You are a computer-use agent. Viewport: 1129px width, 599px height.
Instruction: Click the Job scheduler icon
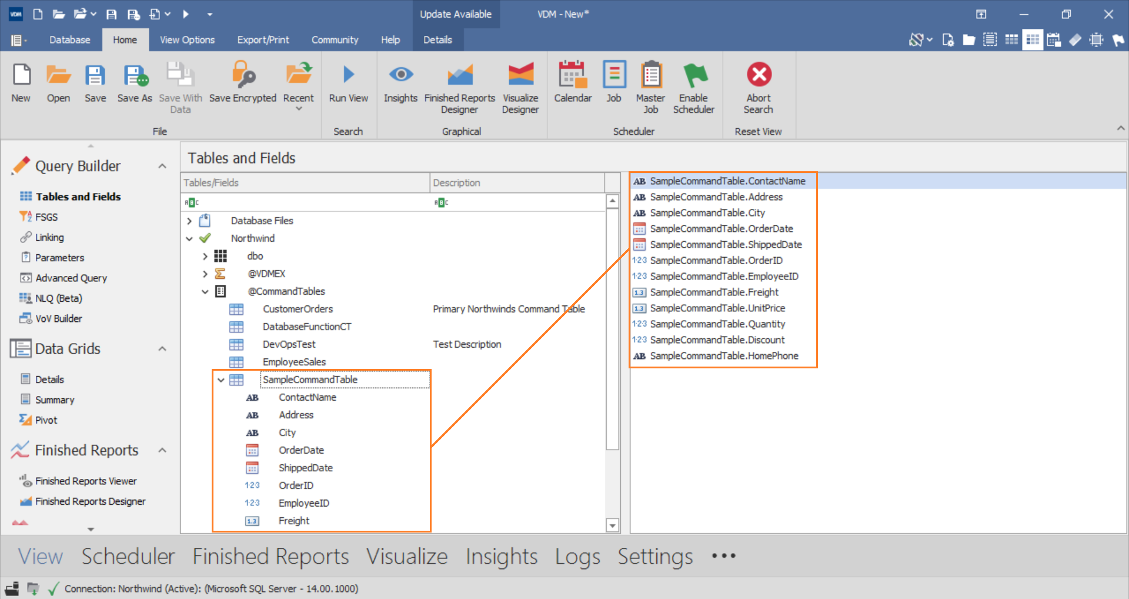tap(614, 75)
